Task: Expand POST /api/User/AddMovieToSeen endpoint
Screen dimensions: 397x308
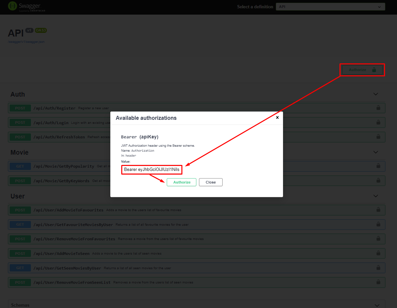Action: (196, 253)
